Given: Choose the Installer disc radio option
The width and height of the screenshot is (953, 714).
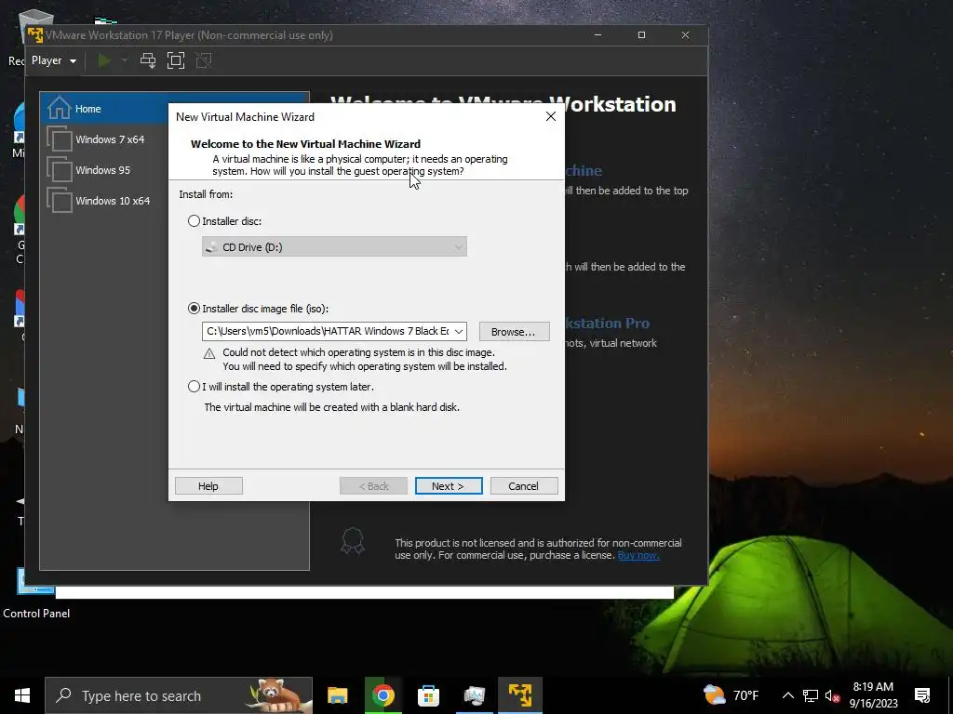Looking at the screenshot, I should (x=194, y=221).
